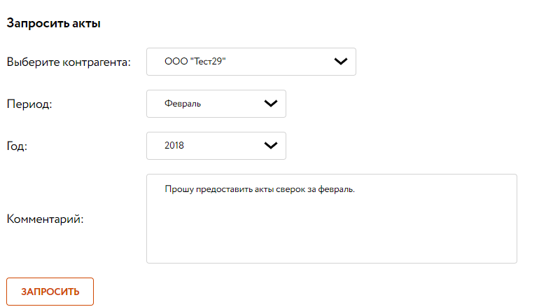The image size is (539, 307).
Task: Click the chevron arrow in the контрагент selector
Action: [341, 62]
